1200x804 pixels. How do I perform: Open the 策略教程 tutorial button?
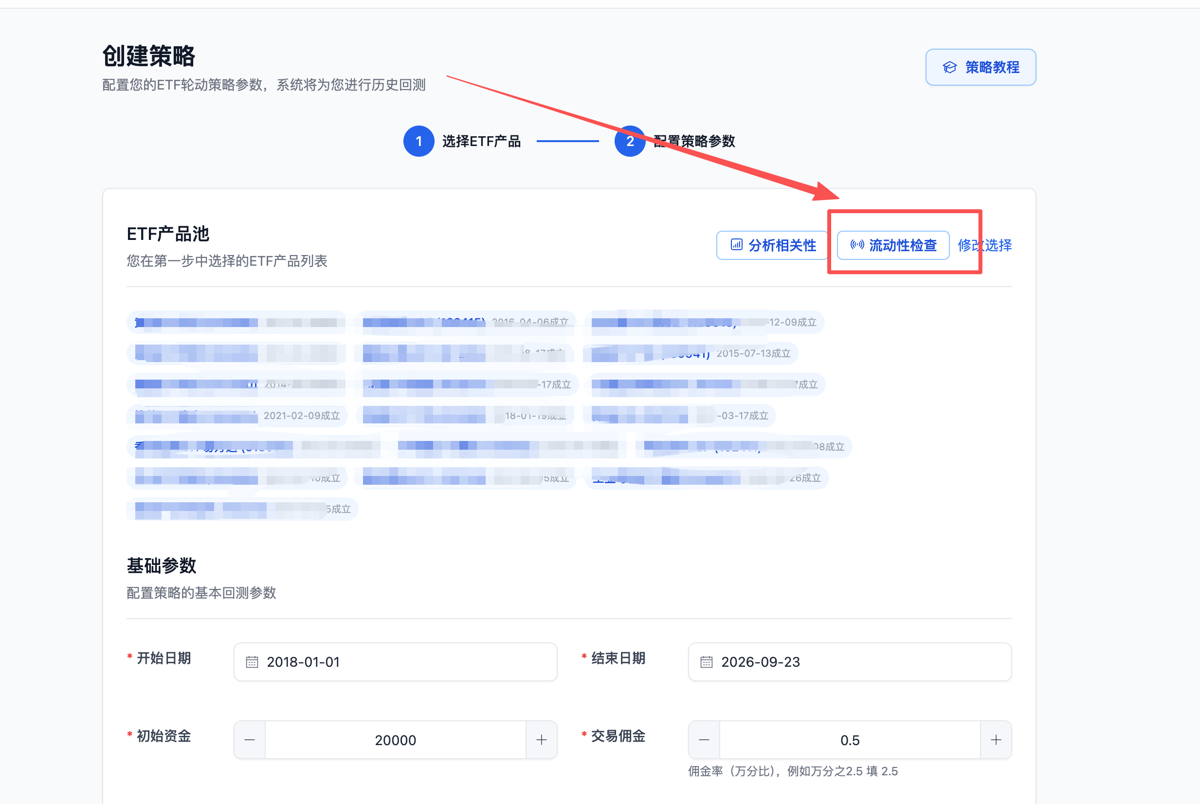tap(980, 67)
